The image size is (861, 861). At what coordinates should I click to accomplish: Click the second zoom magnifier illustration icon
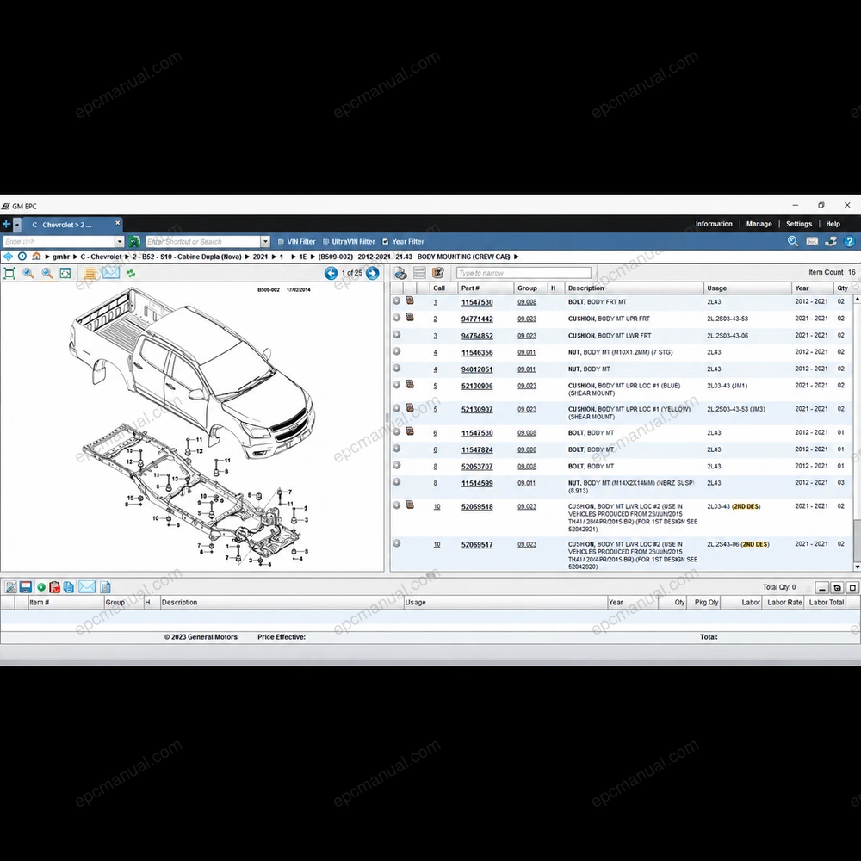click(47, 273)
